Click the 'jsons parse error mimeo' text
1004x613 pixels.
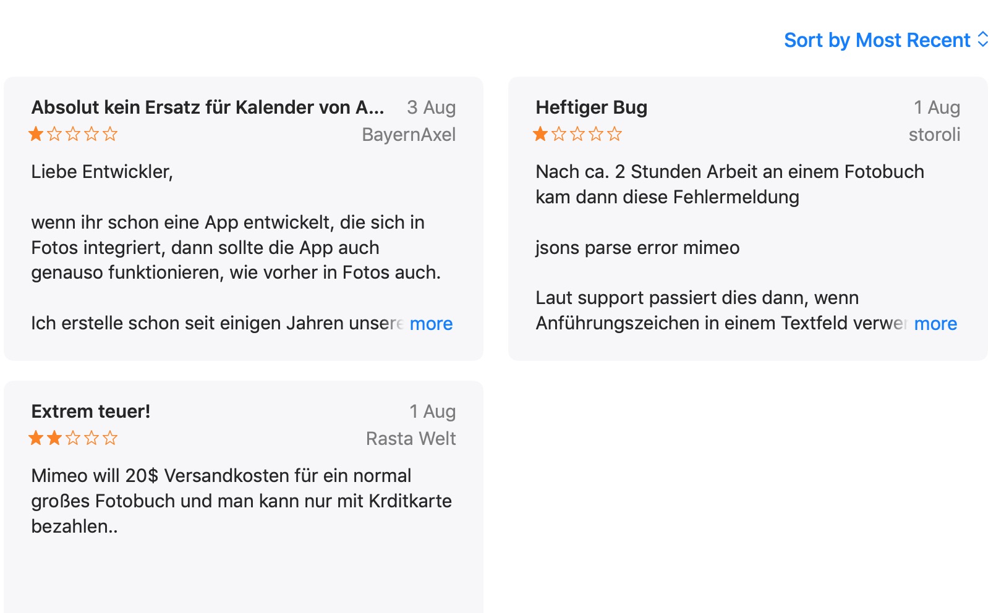point(637,248)
